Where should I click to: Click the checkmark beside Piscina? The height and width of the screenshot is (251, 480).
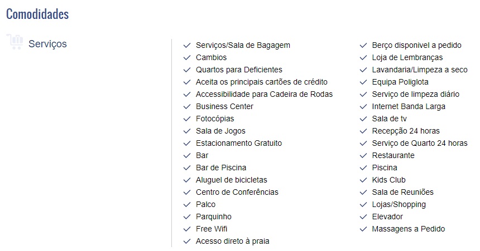click(363, 168)
